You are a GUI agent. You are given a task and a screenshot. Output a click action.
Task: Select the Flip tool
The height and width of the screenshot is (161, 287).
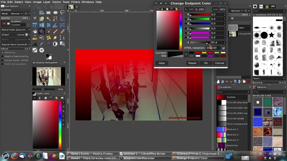tap(42, 25)
